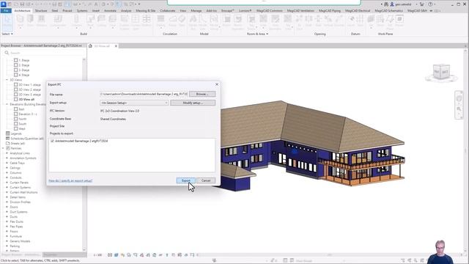
Task: Select the Room Separator tool
Action: pos(238,22)
